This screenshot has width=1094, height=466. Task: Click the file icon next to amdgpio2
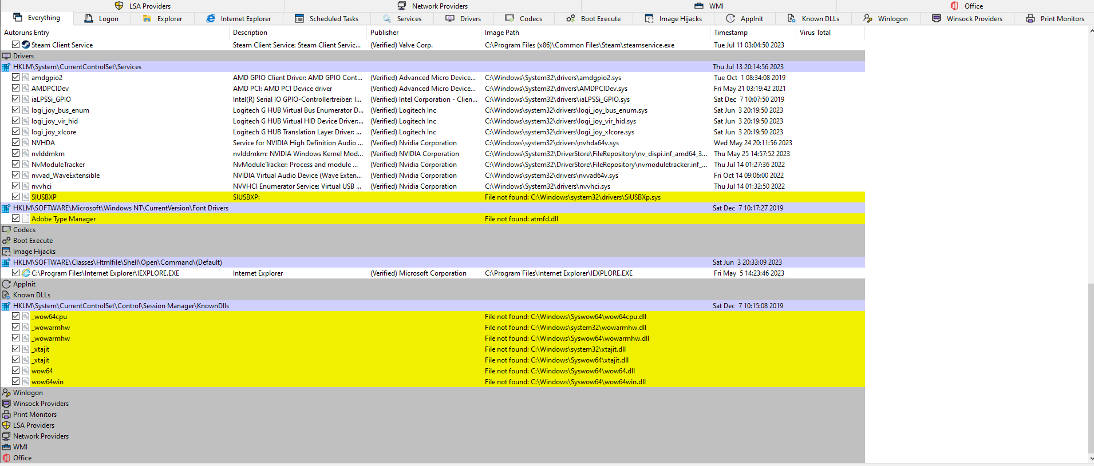coord(26,77)
